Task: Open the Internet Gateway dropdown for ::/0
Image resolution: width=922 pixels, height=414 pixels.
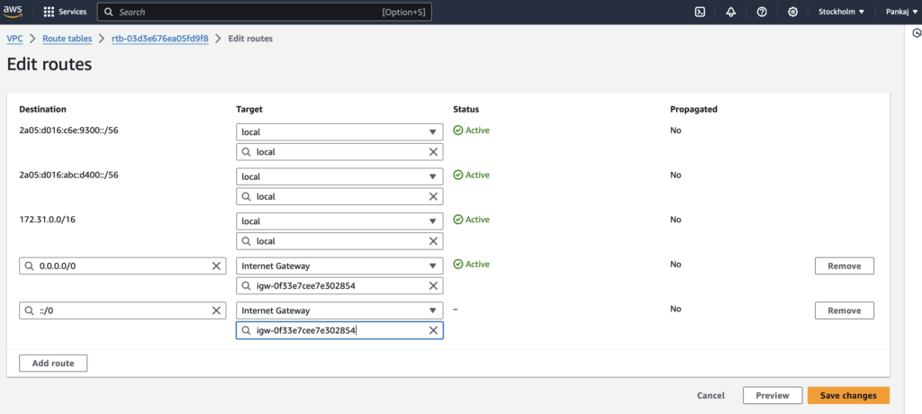Action: (339, 310)
